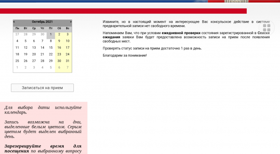
Task: Click the Записаться на прием button
Action: coord(42,88)
